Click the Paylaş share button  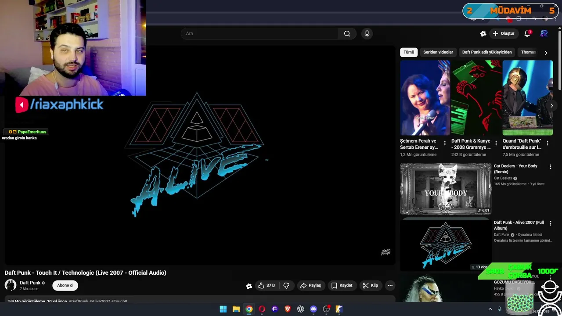[x=310, y=285]
